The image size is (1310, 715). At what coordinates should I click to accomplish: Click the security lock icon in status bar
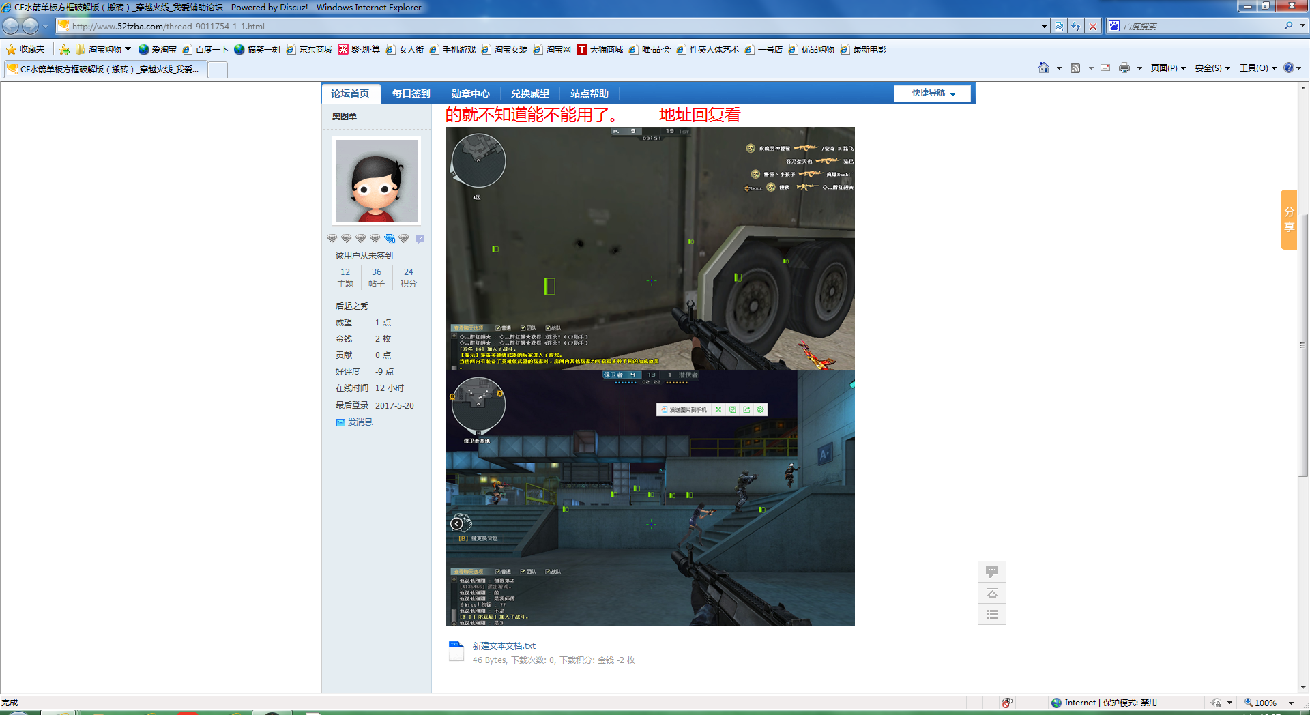(x=1216, y=703)
